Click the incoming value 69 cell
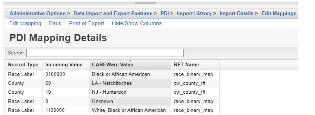 (66, 83)
